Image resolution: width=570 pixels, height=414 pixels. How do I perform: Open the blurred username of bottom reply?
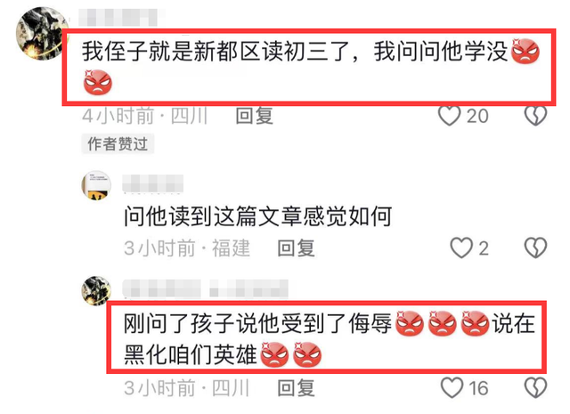pyautogui.click(x=206, y=289)
